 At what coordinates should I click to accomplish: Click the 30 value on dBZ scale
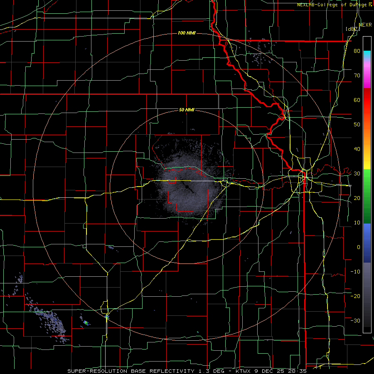357,173
